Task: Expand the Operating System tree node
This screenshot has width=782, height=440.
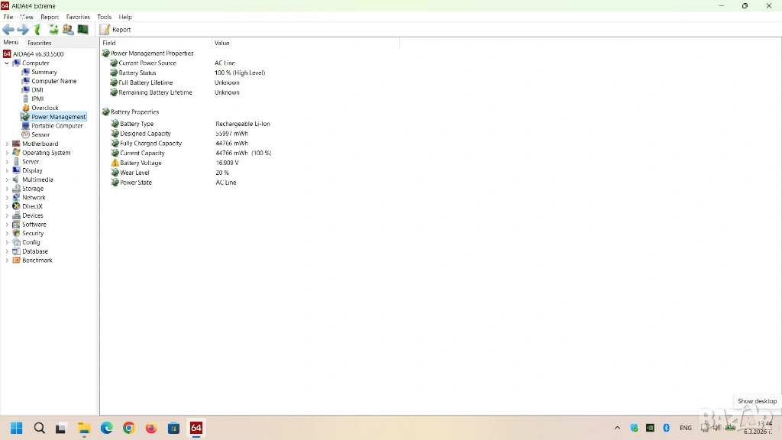Action: coord(7,153)
